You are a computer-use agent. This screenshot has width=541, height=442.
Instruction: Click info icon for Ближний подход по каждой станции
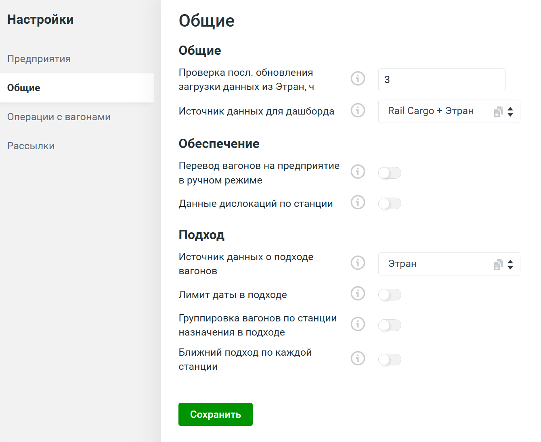(x=358, y=359)
